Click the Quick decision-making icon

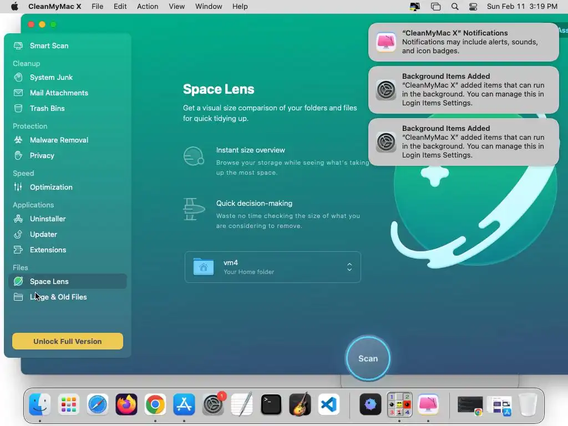(194, 209)
